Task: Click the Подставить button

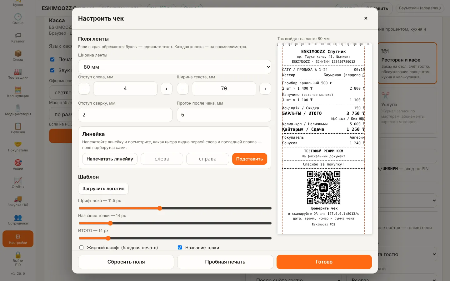Action: pyautogui.click(x=249, y=159)
